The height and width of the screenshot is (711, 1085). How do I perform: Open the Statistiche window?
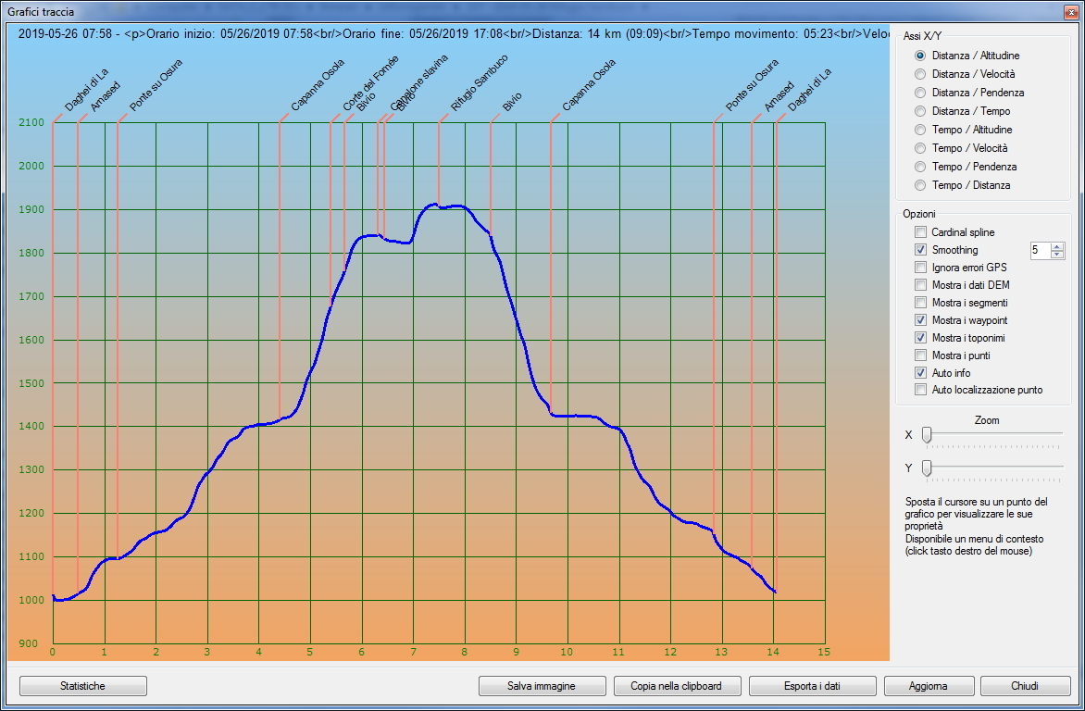(x=83, y=686)
